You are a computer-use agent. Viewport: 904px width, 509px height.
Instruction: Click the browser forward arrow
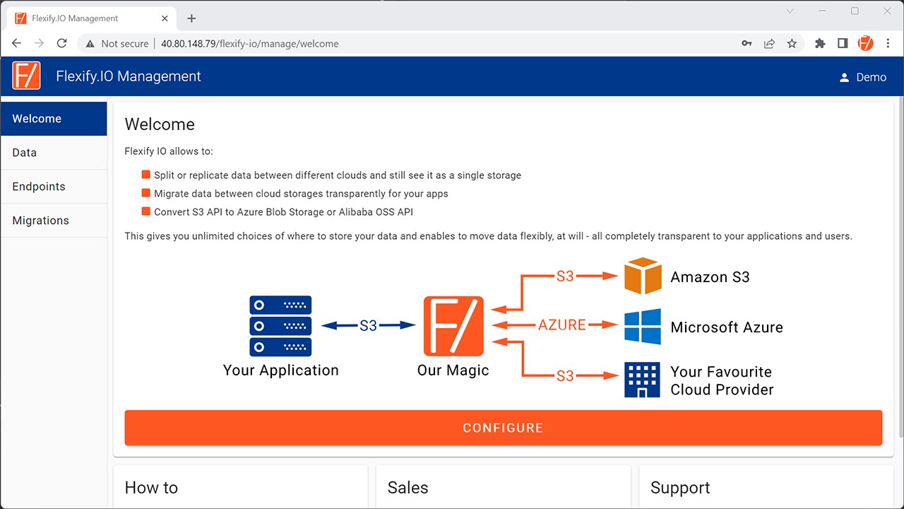click(39, 43)
